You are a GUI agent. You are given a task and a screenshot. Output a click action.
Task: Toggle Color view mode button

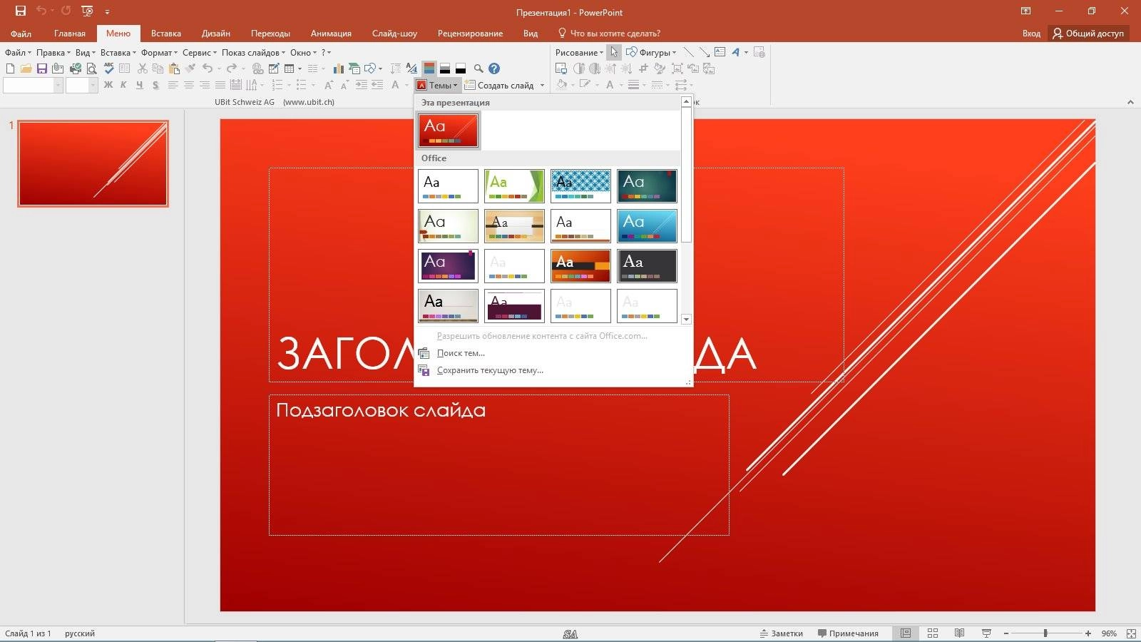[429, 68]
